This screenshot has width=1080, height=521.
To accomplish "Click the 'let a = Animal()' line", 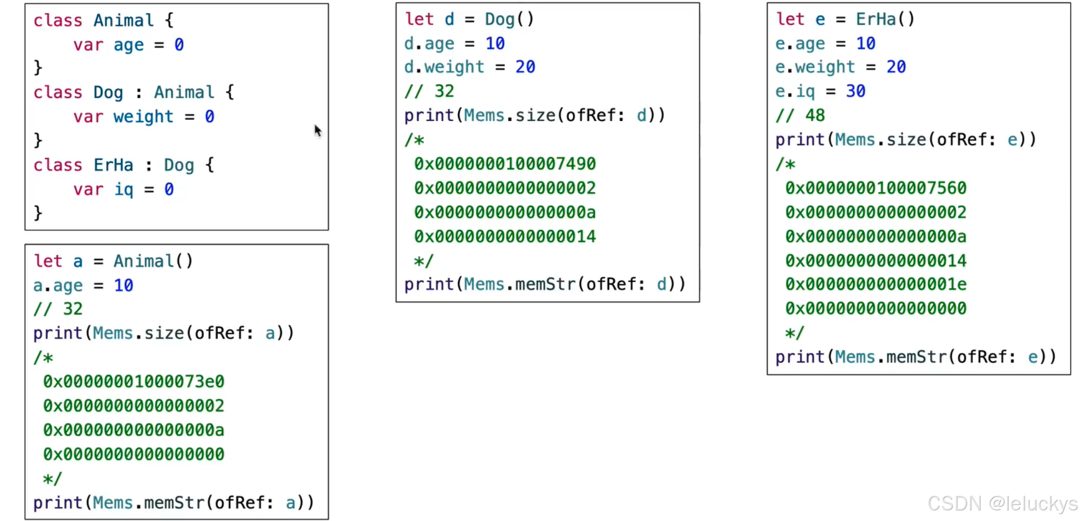I will click(113, 261).
